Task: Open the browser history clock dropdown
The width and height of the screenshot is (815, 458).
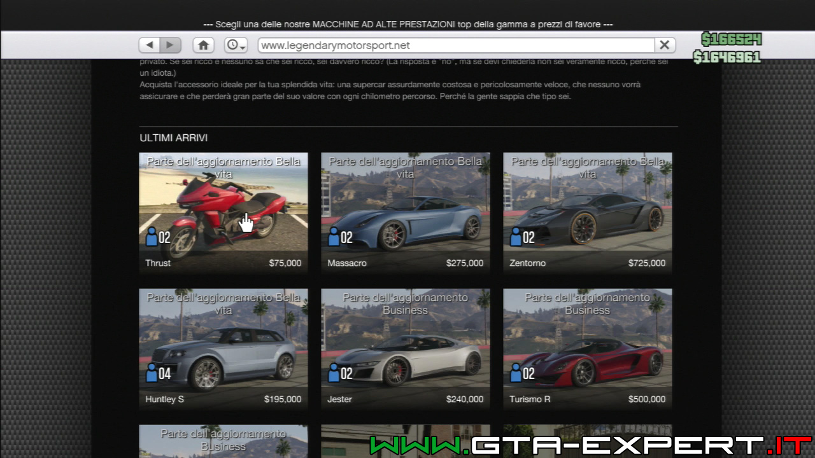Action: (x=236, y=45)
